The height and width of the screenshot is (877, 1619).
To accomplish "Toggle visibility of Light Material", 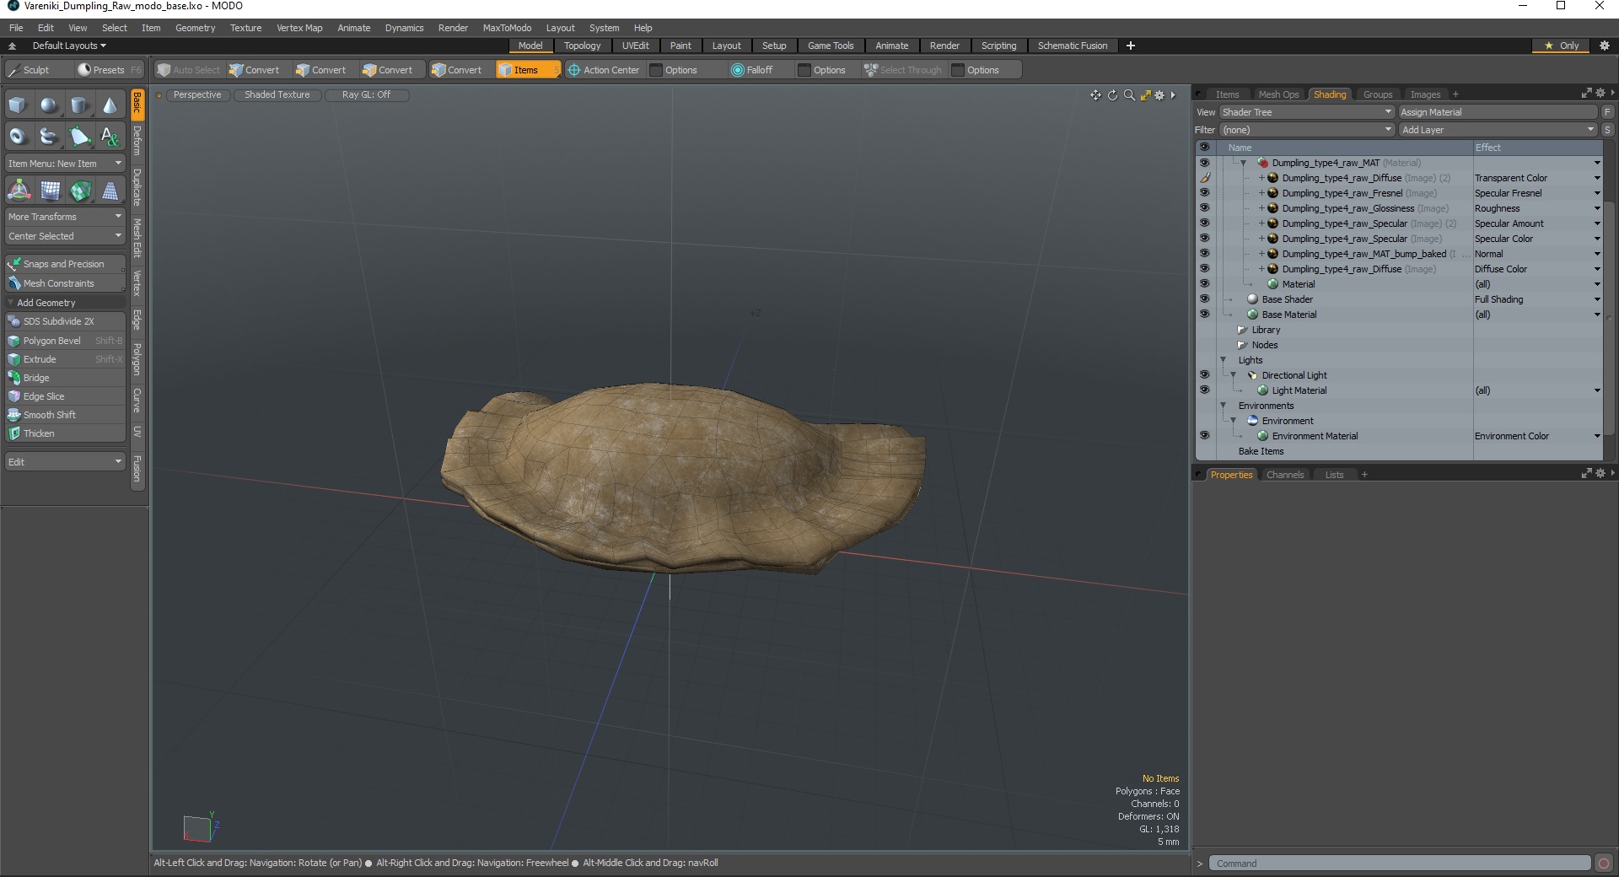I will [1204, 390].
